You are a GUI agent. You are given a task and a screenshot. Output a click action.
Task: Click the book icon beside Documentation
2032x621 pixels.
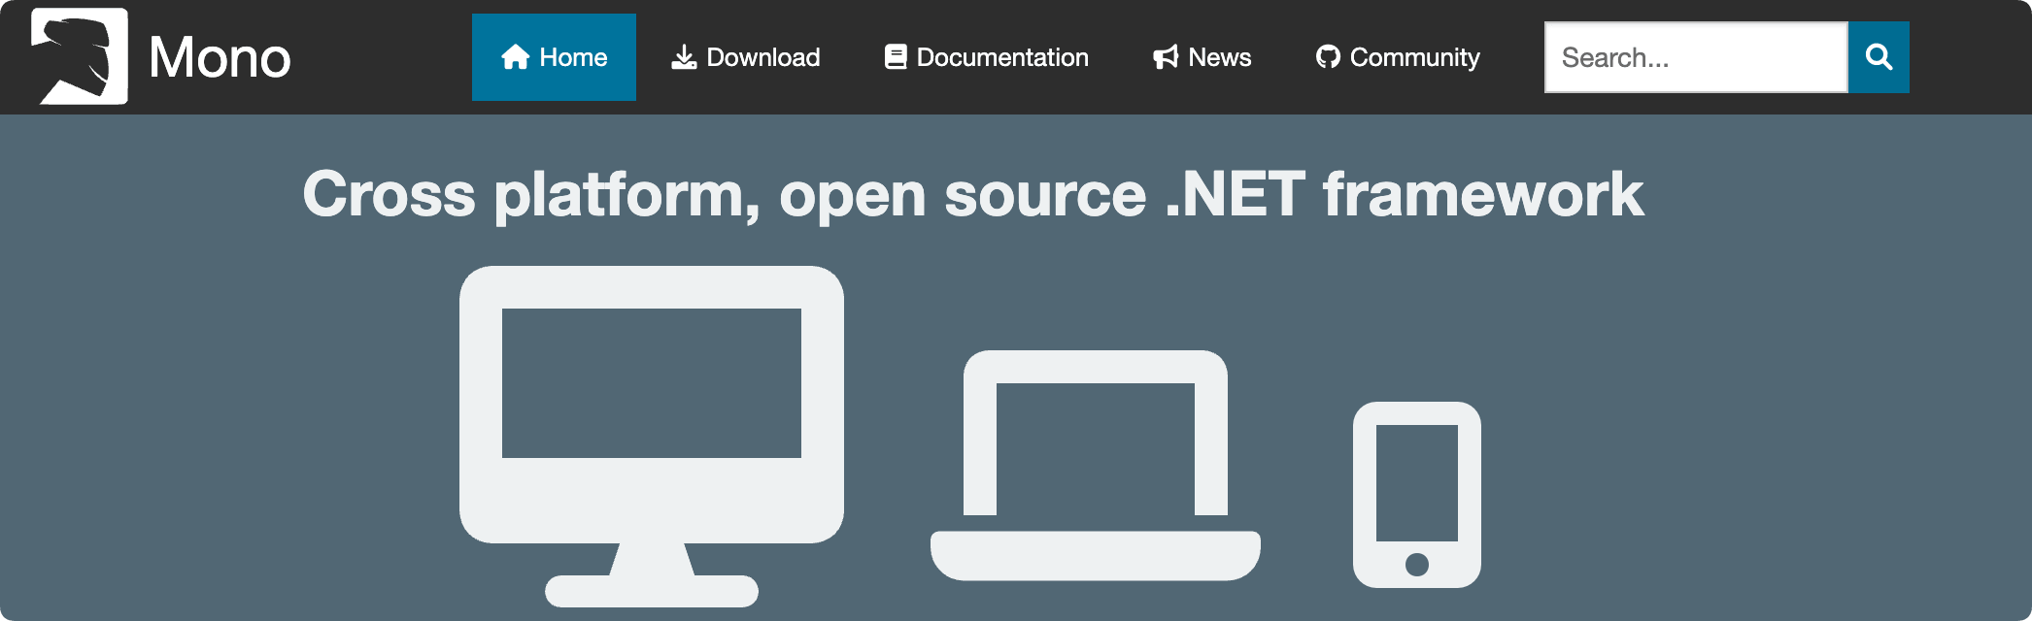pos(896,57)
